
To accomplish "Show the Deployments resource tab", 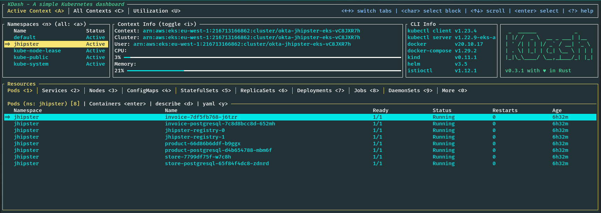I will click(x=320, y=90).
